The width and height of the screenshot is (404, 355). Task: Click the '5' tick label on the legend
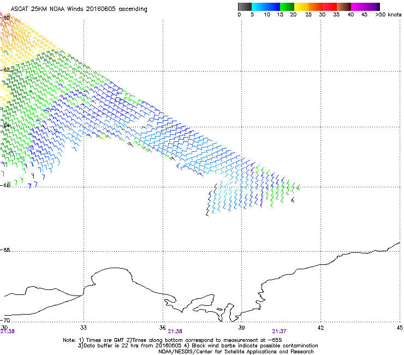(252, 15)
